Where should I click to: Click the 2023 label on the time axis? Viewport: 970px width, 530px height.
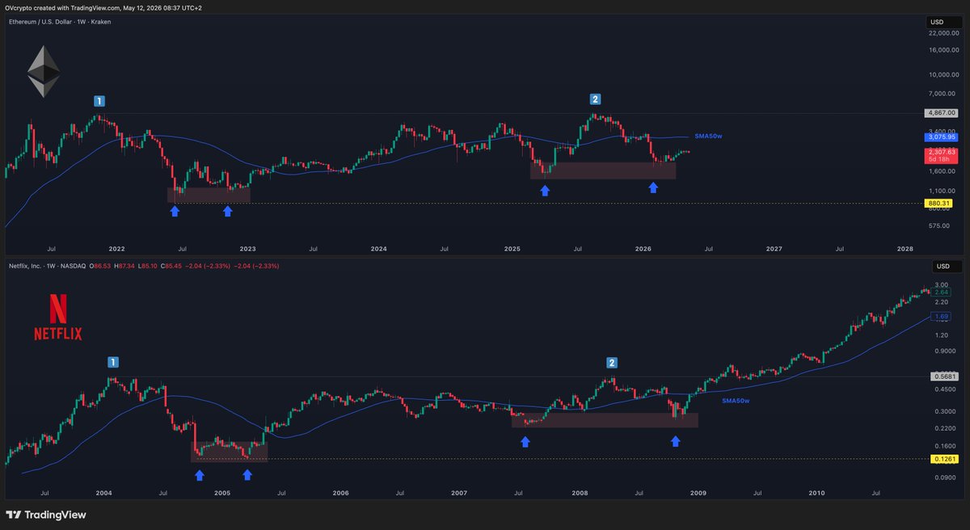(247, 249)
